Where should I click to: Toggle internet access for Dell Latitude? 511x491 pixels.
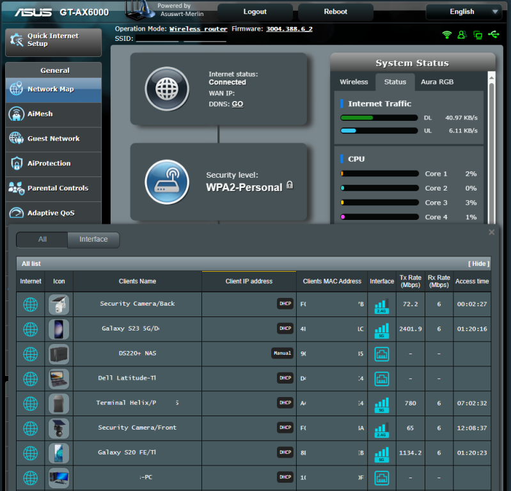click(30, 379)
